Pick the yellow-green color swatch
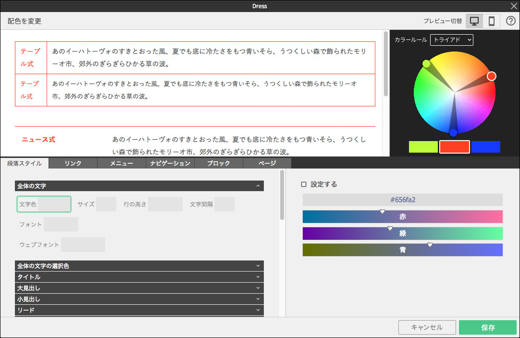520x338 pixels. (x=423, y=147)
